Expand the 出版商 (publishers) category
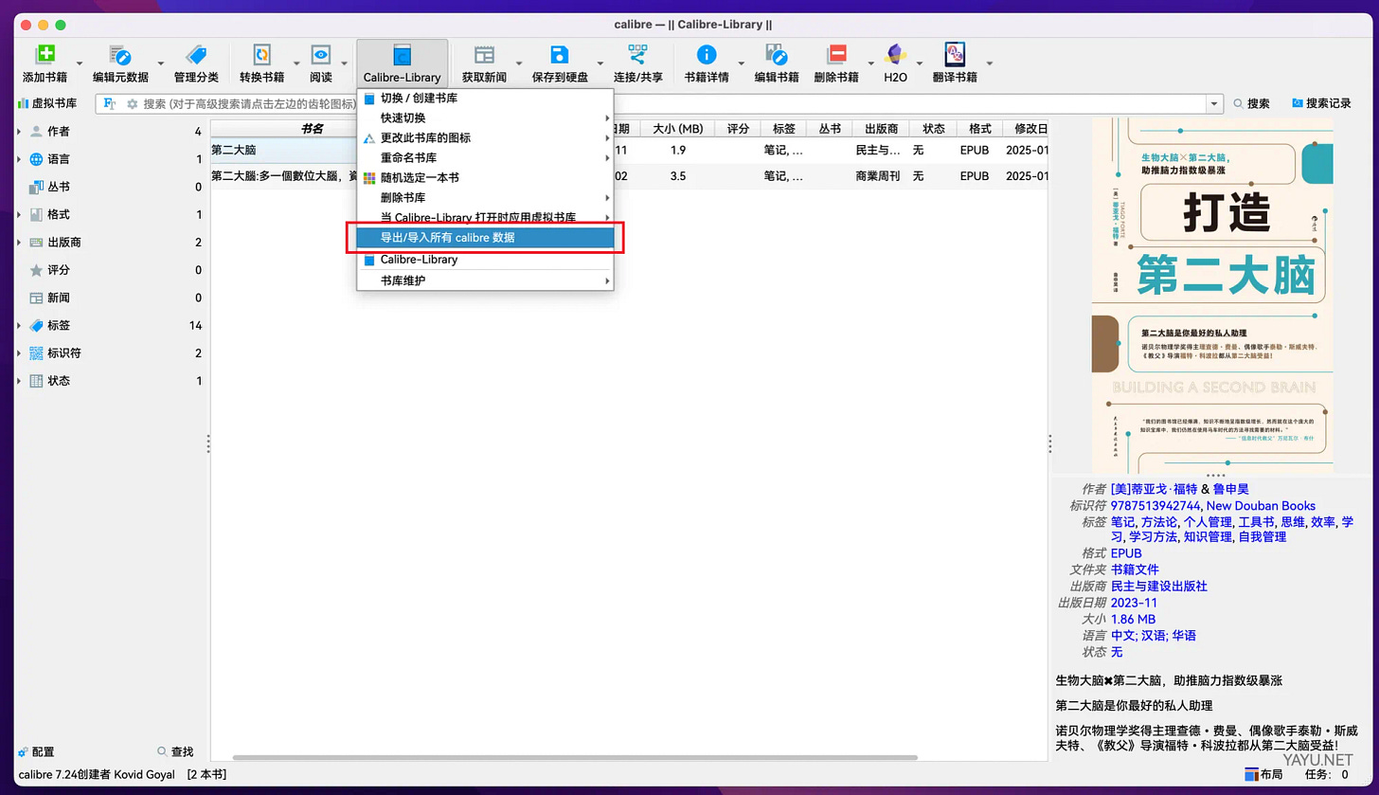 click(19, 243)
